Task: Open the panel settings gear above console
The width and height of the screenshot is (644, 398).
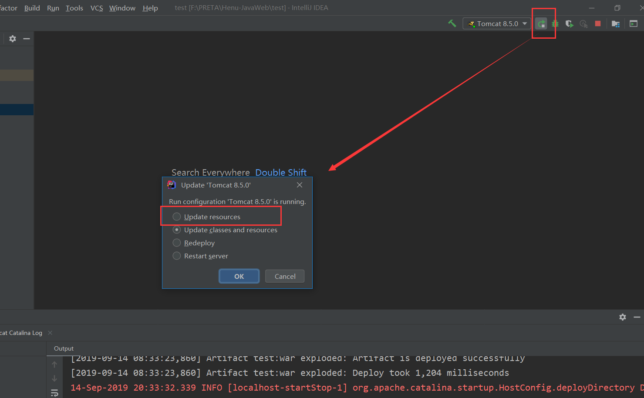Action: click(622, 317)
